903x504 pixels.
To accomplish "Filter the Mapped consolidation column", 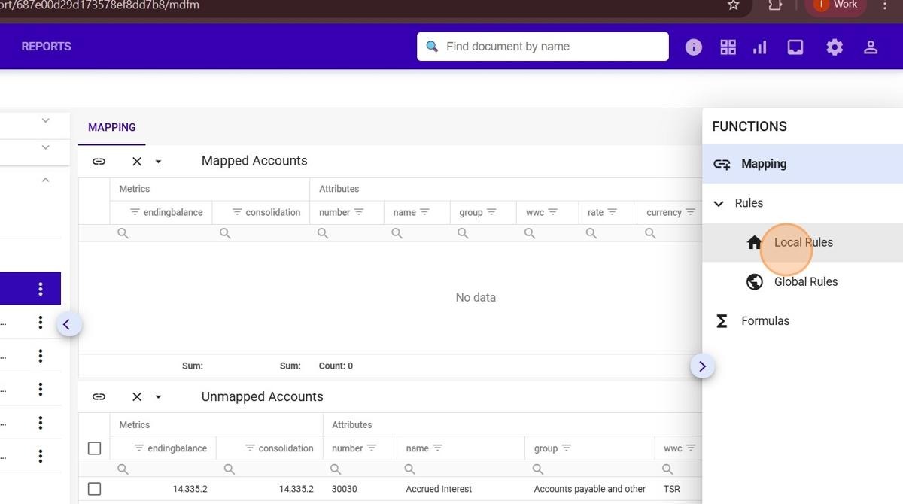I will [237, 212].
